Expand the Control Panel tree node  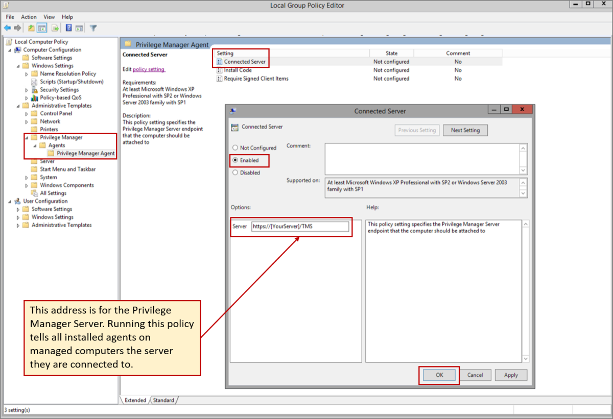27,114
